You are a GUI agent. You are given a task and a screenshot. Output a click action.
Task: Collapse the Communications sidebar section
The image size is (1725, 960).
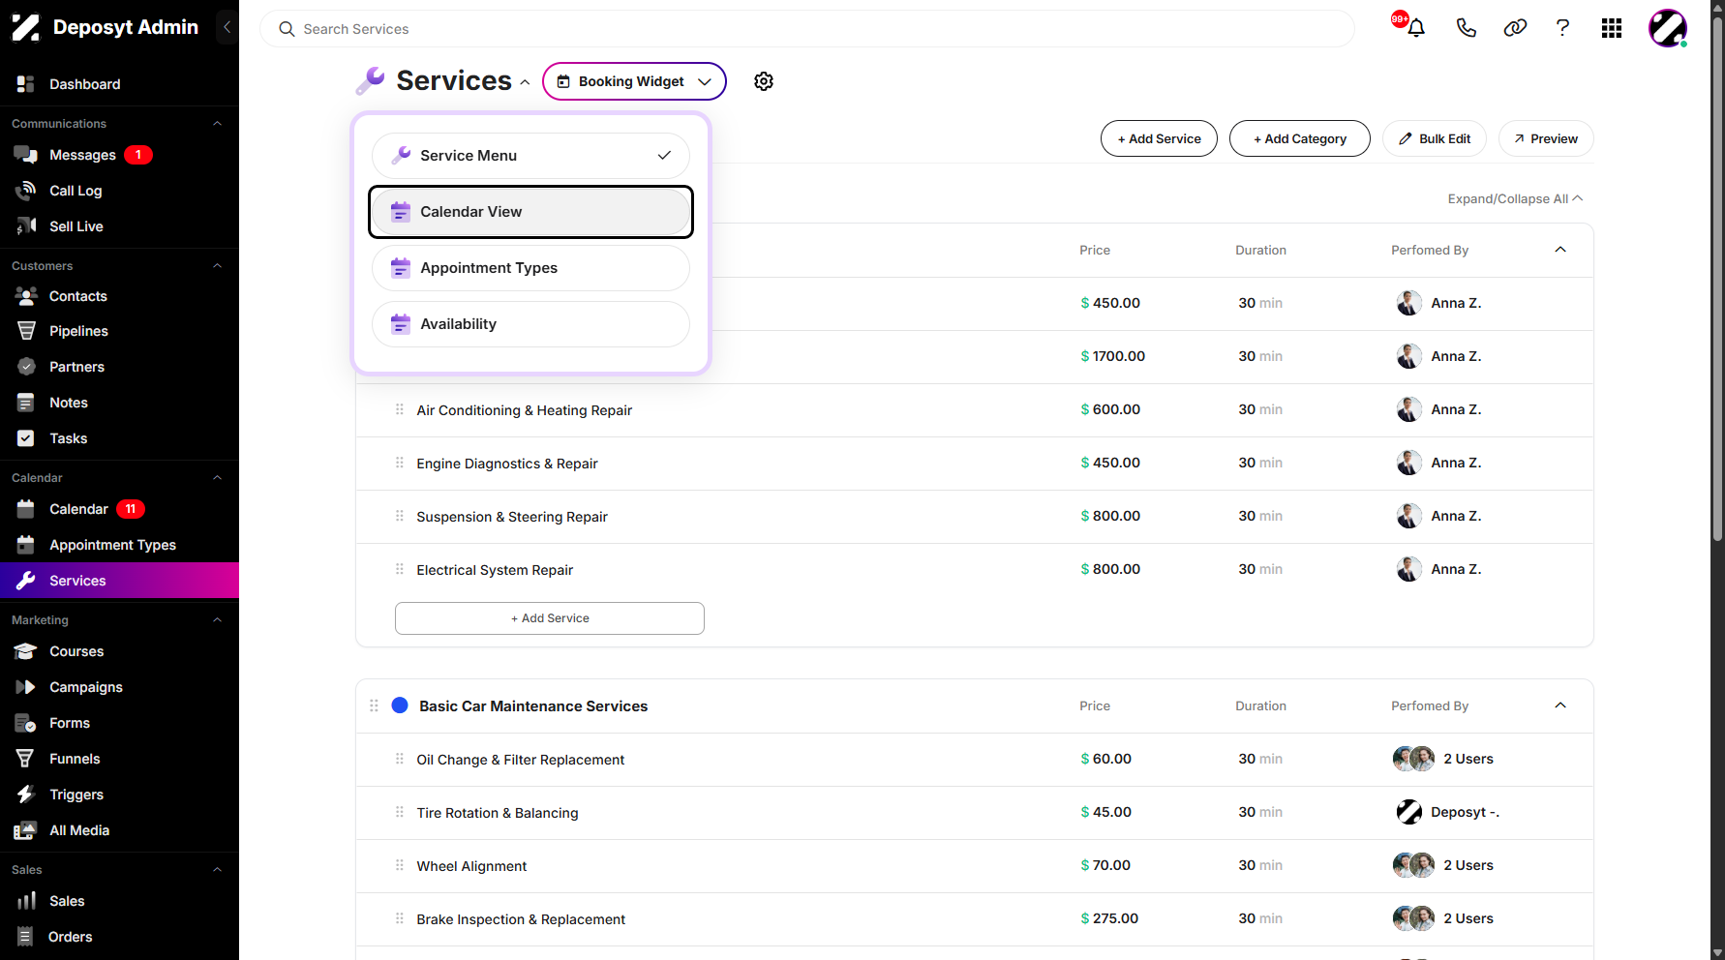click(217, 124)
